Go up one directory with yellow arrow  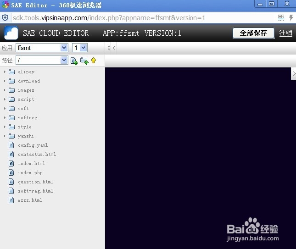click(94, 61)
